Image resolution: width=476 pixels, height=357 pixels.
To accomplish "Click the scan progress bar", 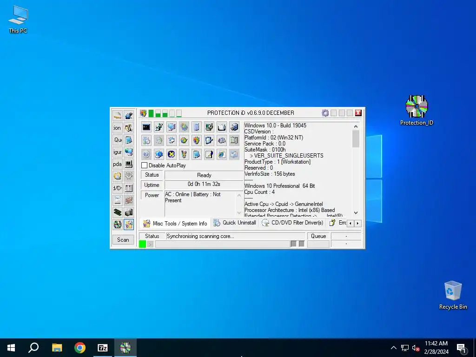I will click(223, 244).
